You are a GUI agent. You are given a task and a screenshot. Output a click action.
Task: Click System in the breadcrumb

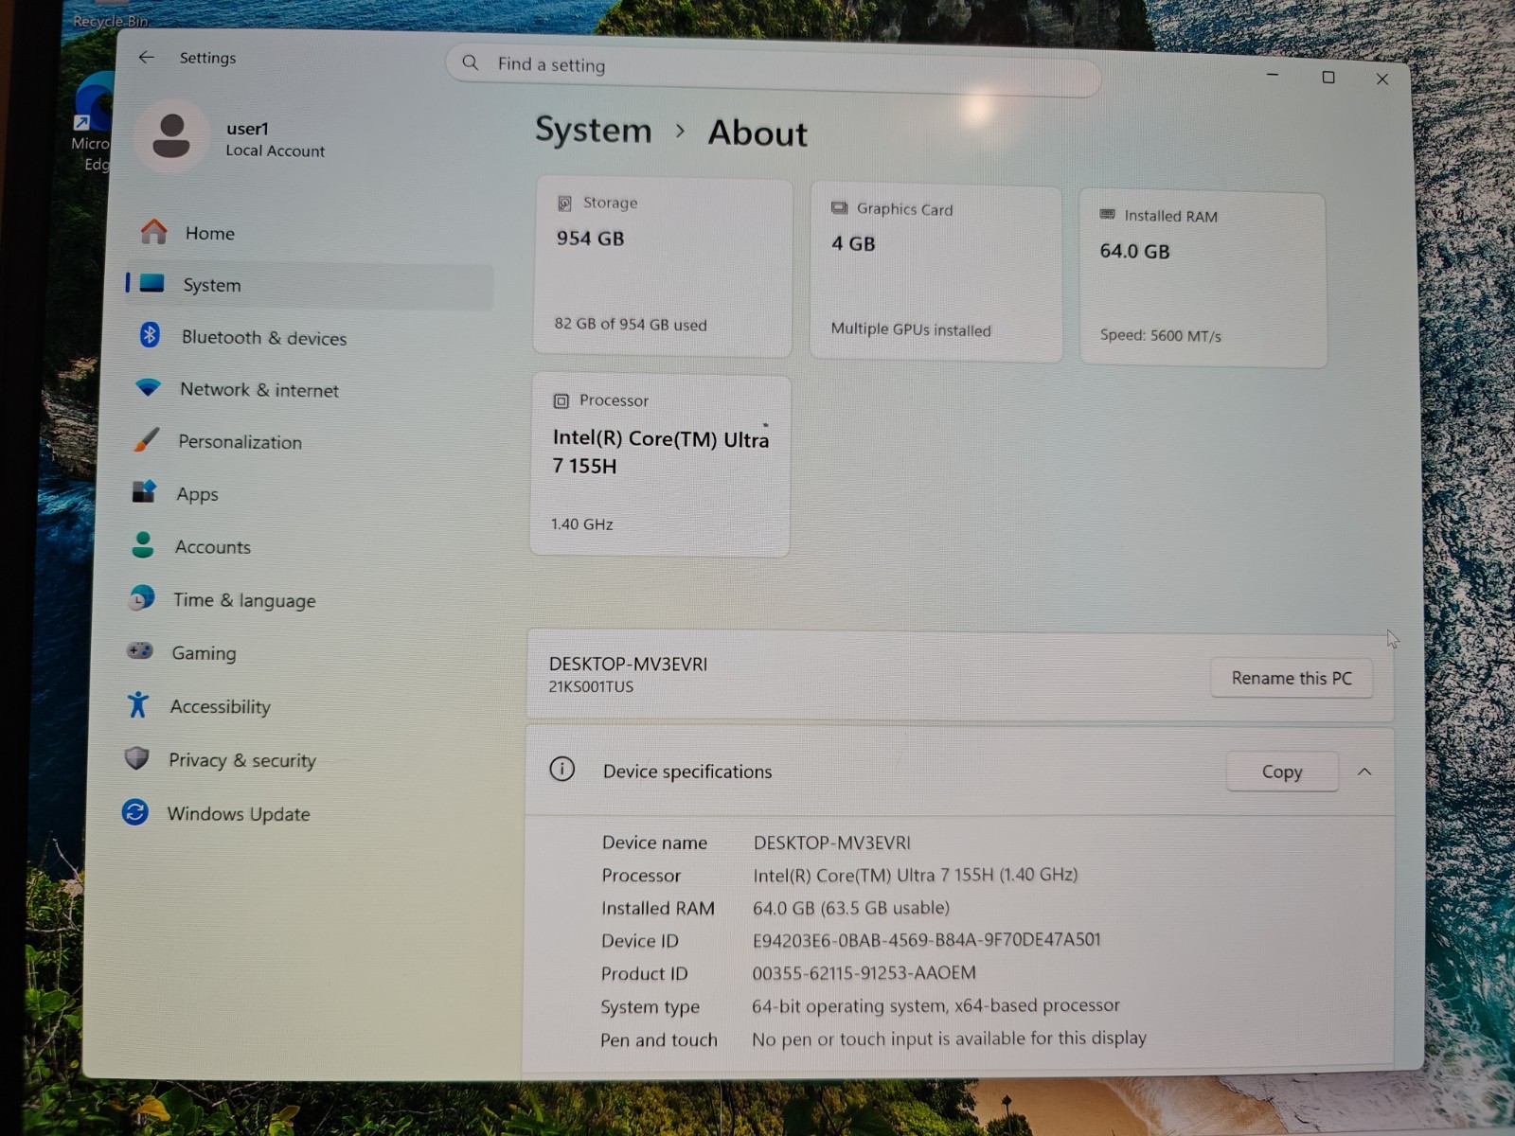(594, 130)
